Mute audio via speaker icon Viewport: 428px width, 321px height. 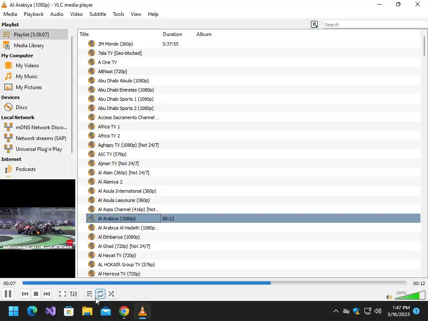[389, 297]
